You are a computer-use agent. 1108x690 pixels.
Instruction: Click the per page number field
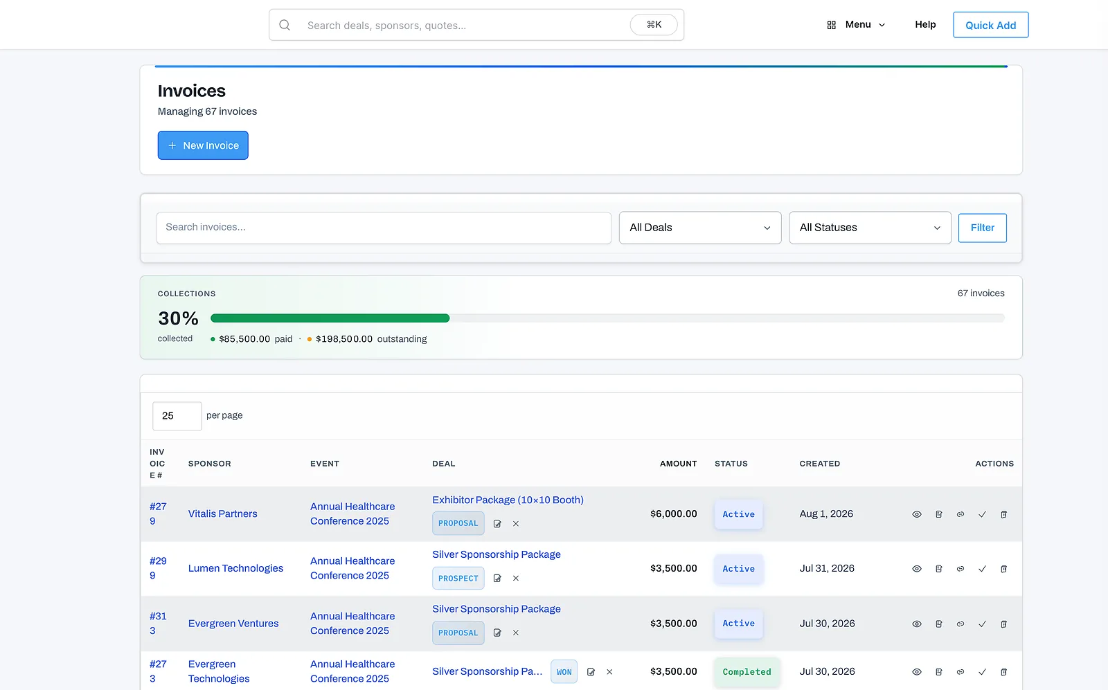pyautogui.click(x=177, y=416)
